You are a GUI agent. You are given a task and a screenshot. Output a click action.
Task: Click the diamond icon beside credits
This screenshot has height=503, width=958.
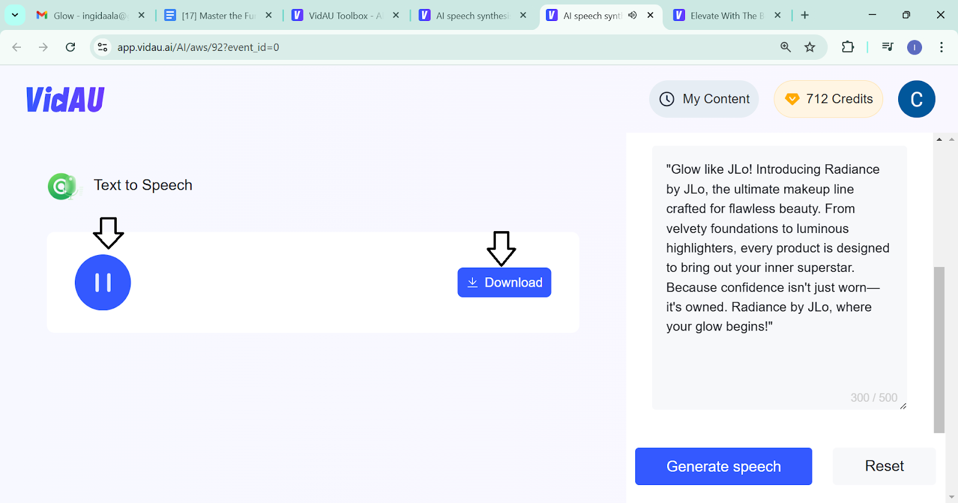pyautogui.click(x=792, y=99)
